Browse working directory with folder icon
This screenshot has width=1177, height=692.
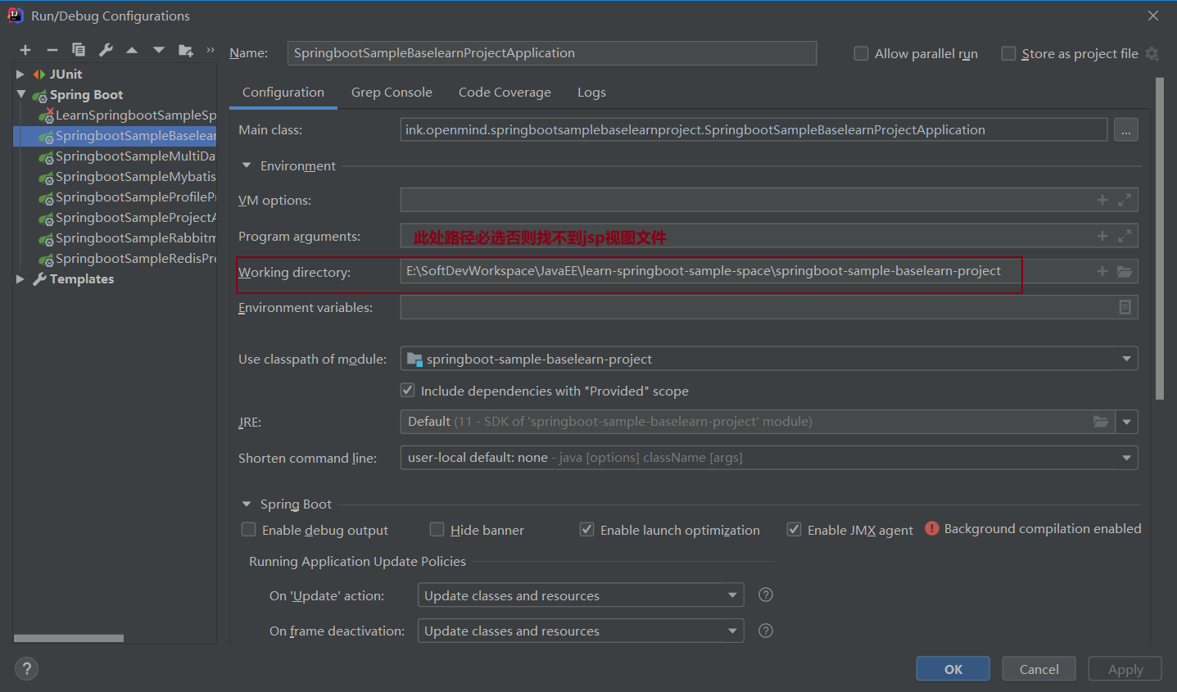point(1125,272)
